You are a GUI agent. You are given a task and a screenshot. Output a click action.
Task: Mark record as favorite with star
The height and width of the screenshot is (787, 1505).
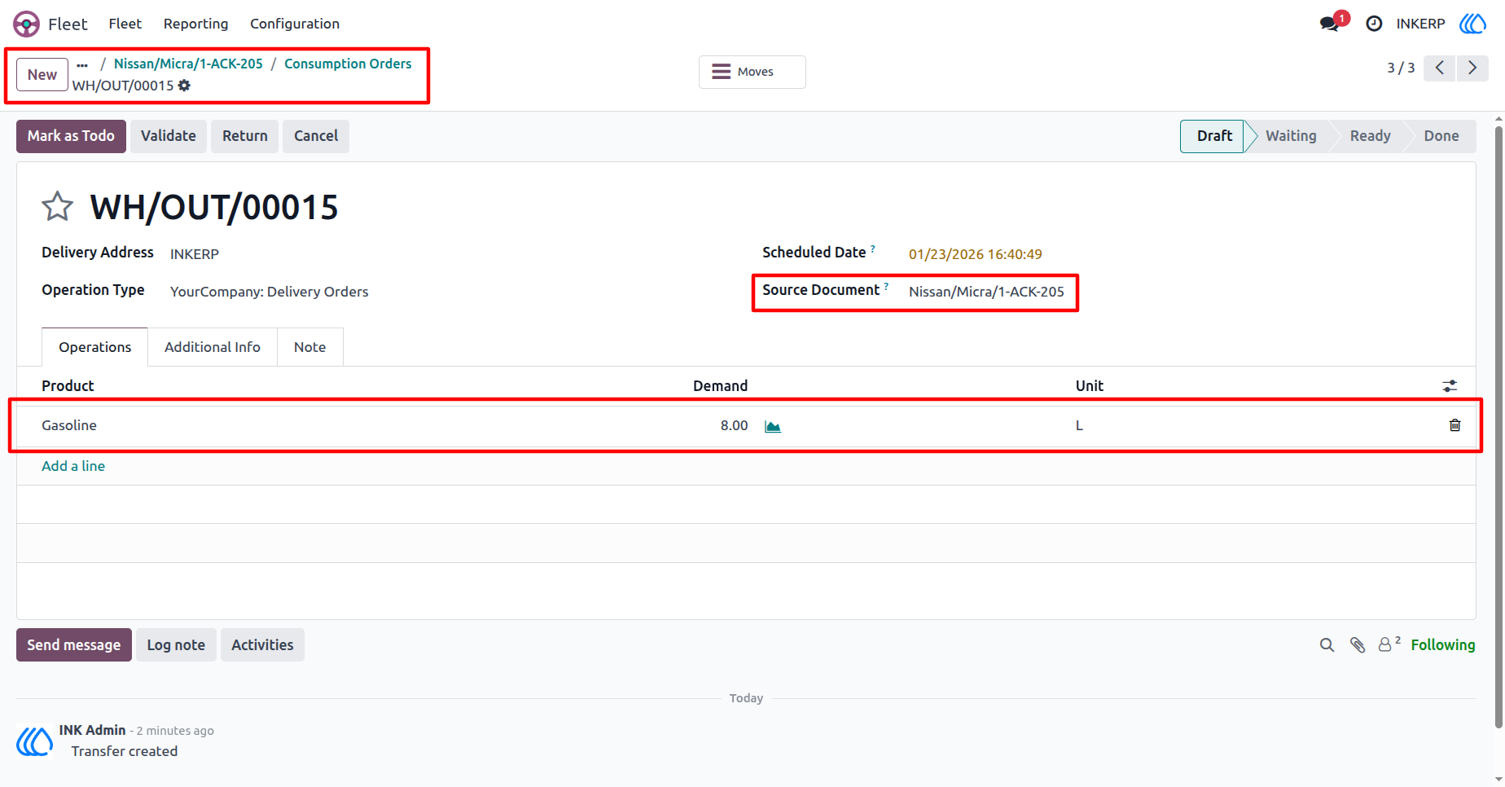point(58,206)
